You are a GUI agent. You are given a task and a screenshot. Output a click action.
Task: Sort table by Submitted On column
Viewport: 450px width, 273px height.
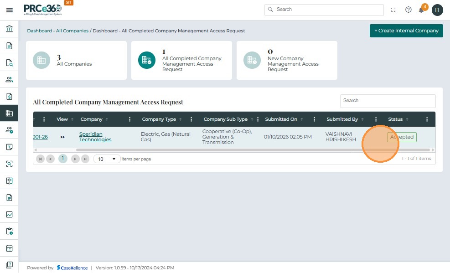click(x=281, y=119)
